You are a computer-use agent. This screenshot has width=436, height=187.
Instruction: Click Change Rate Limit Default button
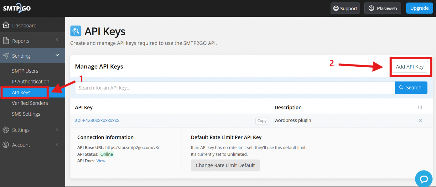pyautogui.click(x=225, y=165)
